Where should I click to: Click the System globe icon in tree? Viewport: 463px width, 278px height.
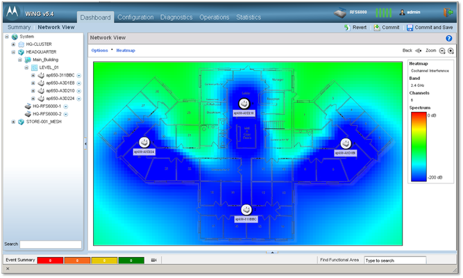point(15,37)
